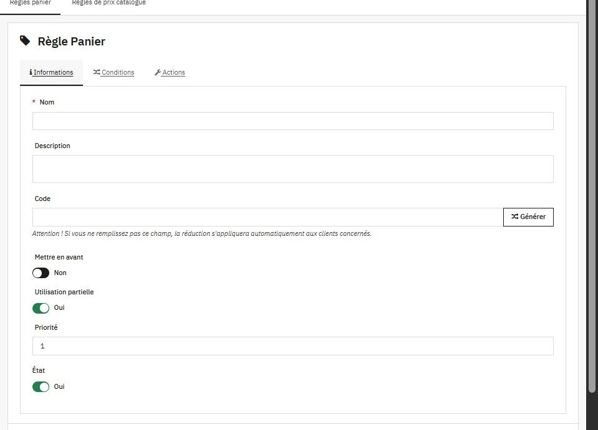Click the Priorité label

46,327
